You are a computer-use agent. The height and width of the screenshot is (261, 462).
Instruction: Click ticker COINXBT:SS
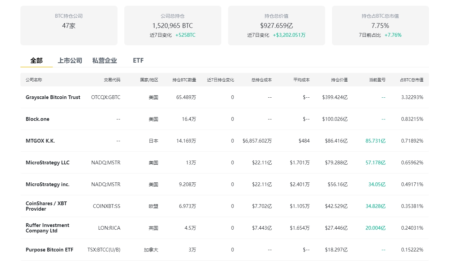(107, 206)
